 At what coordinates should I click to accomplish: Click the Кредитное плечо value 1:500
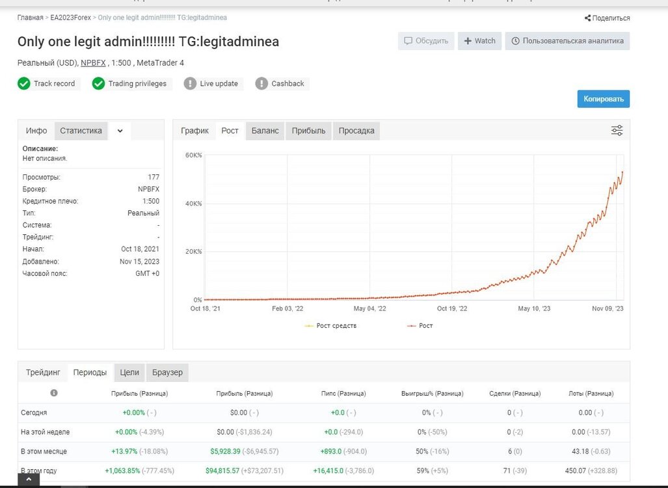click(x=151, y=201)
